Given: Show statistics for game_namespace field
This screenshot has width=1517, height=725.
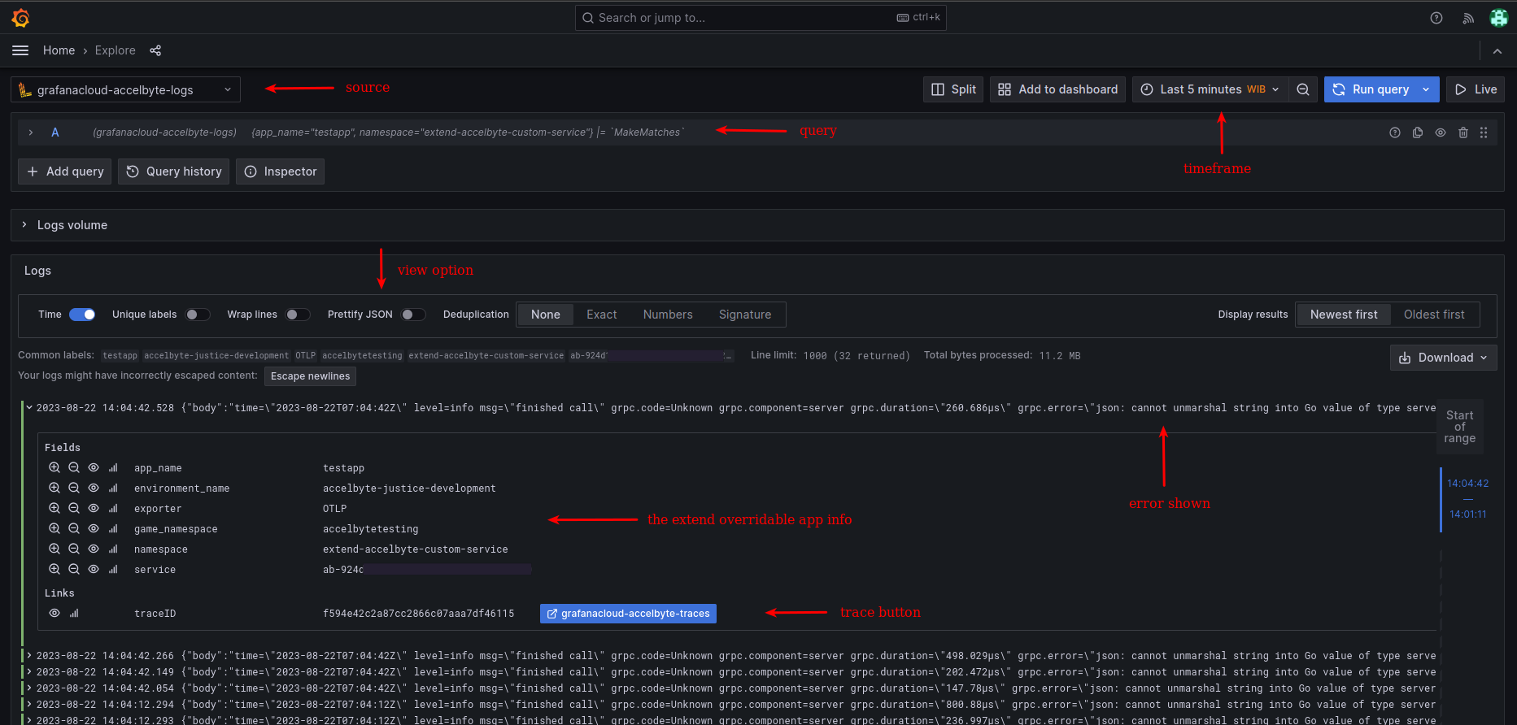Looking at the screenshot, I should click(x=113, y=528).
